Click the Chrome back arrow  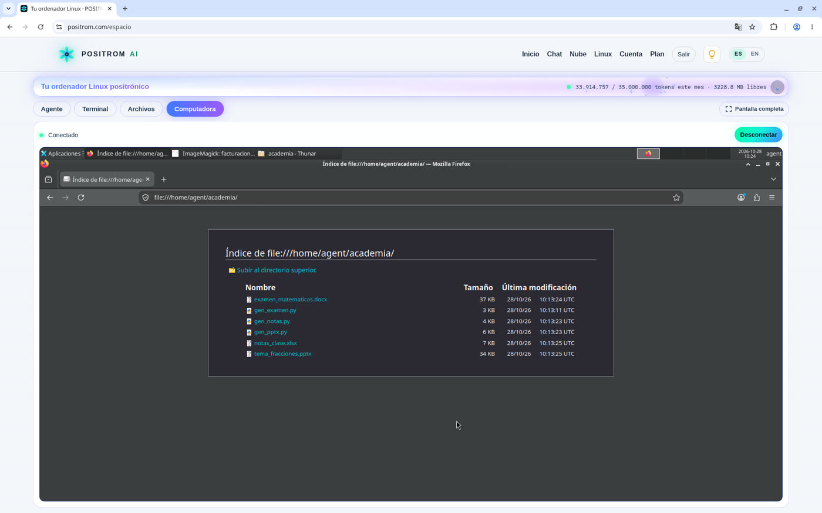click(10, 27)
